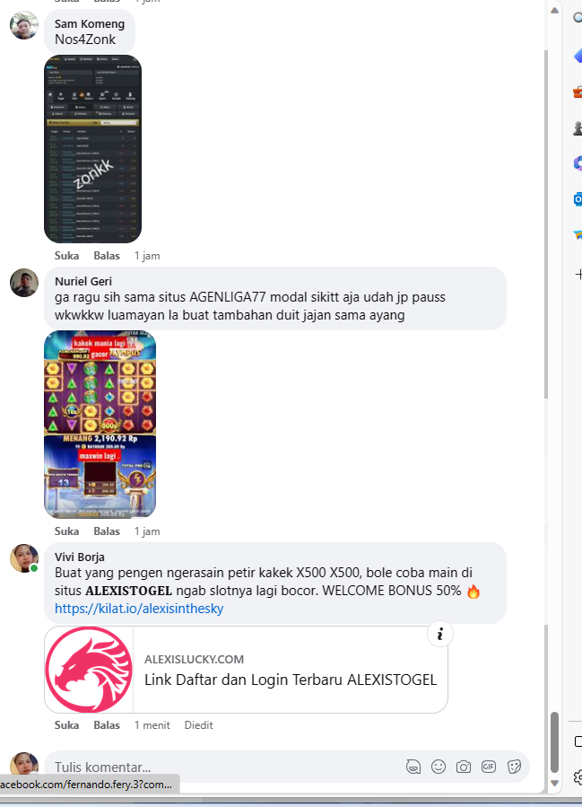Open the Outlook icon in Edge sidebar
Viewport: 582px width, 807px height.
578,198
